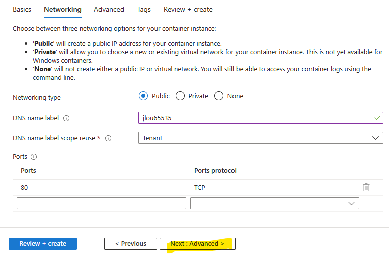Image resolution: width=389 pixels, height=254 pixels.
Task: Click the DNS name label scope reuse info icon
Action: click(x=108, y=138)
